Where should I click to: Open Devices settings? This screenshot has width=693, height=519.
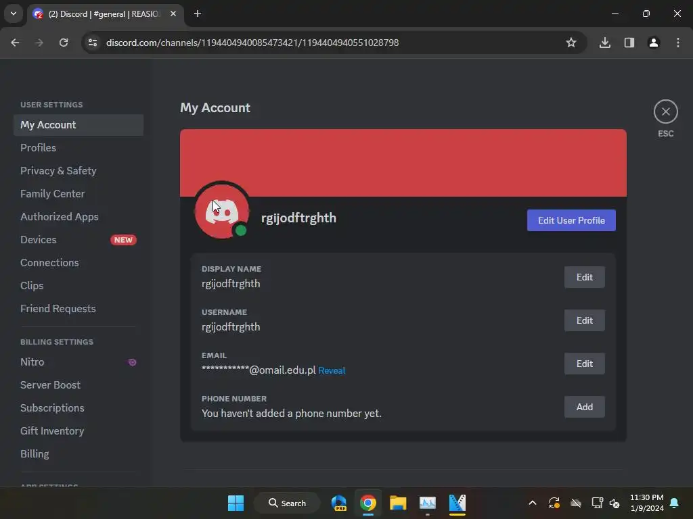pos(79,240)
